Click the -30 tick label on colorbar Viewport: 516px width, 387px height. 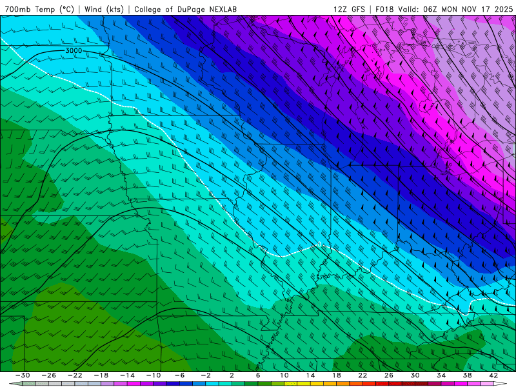tap(23, 375)
